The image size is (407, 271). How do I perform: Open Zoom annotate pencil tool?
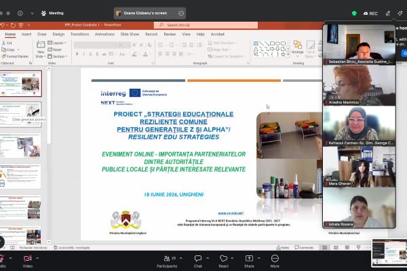point(388,14)
